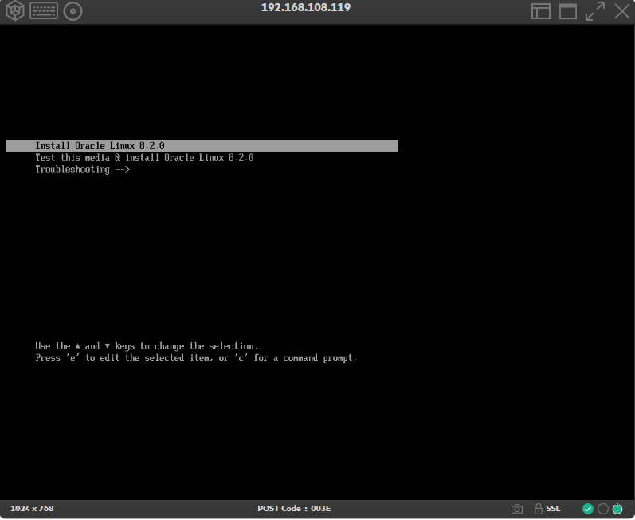Image resolution: width=635 pixels, height=520 pixels.
Task: Click the 'Use the keys to change' hint
Action: 146,346
